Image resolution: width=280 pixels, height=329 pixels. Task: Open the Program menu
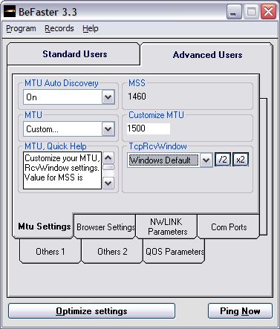[21, 28]
